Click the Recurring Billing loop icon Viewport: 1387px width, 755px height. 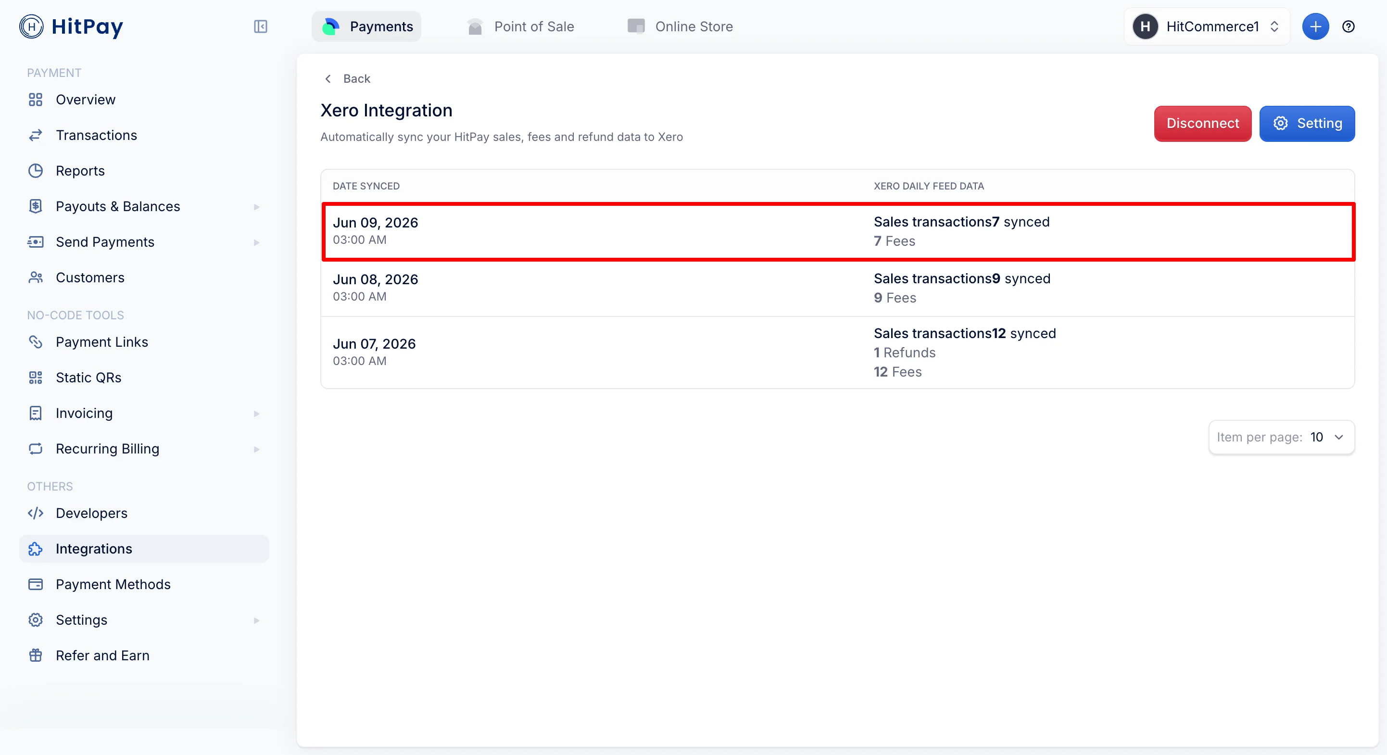(36, 449)
